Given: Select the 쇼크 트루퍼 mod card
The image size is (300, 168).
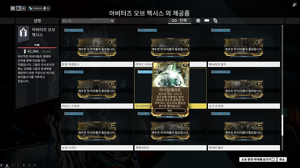Looking at the screenshot, I should pos(244,89).
